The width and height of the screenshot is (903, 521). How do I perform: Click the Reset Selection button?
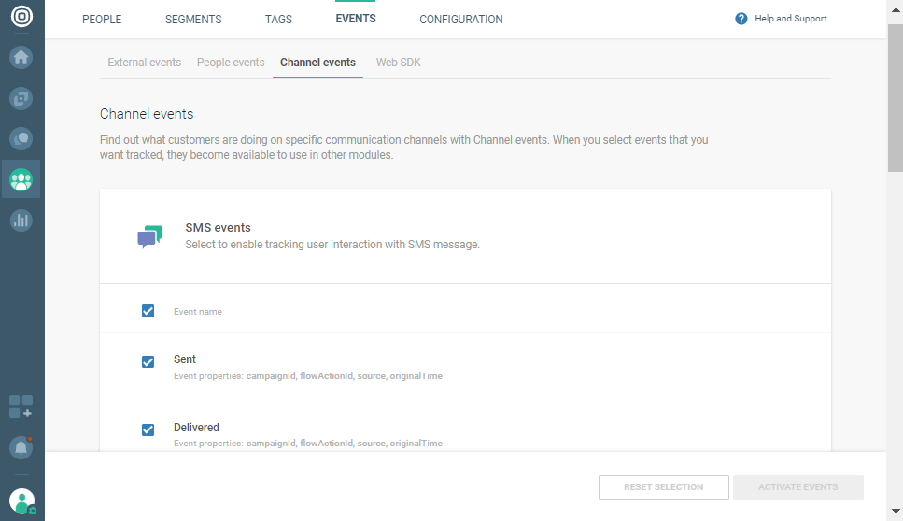pyautogui.click(x=664, y=487)
